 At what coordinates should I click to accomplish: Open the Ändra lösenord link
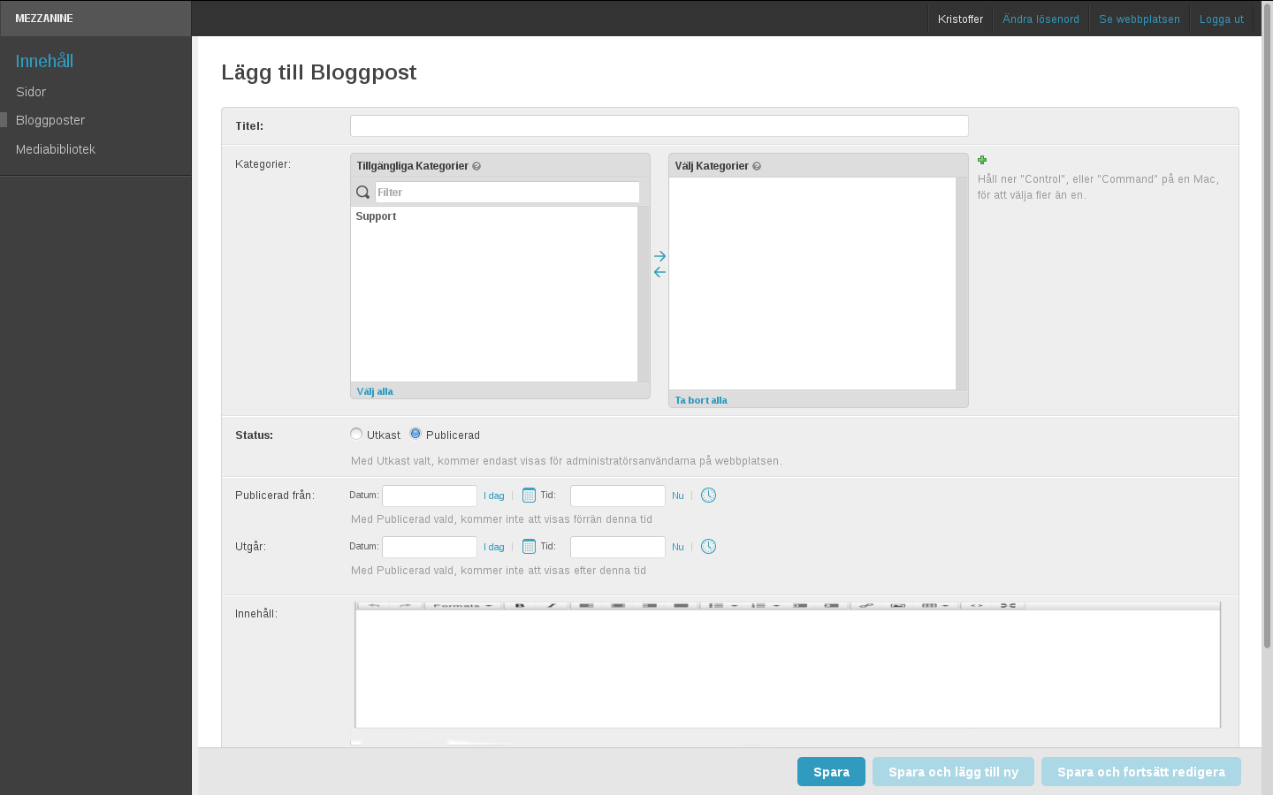click(x=1041, y=19)
